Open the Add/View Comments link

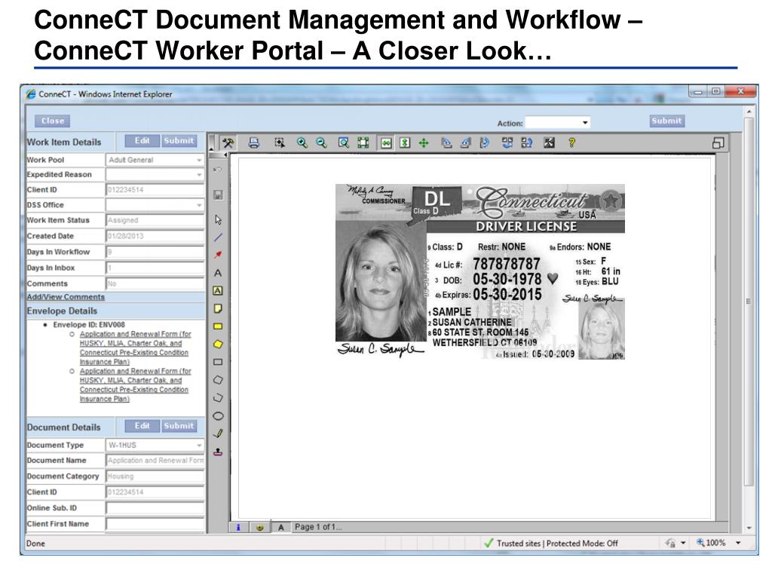(66, 297)
